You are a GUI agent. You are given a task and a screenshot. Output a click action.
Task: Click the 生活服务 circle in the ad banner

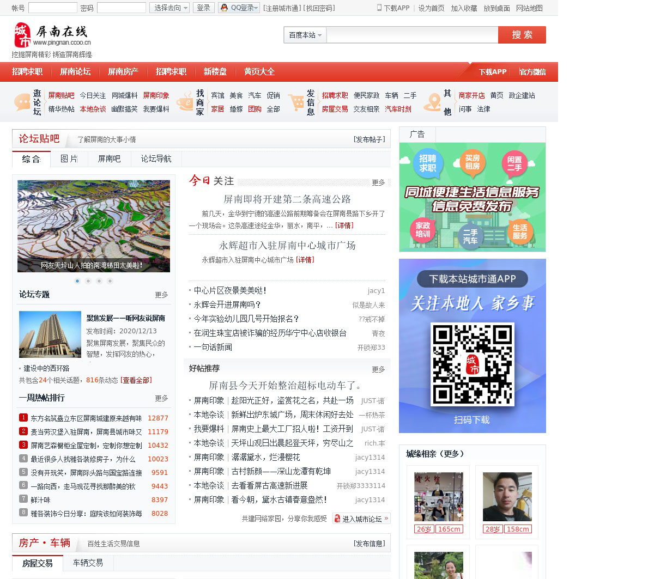520,232
